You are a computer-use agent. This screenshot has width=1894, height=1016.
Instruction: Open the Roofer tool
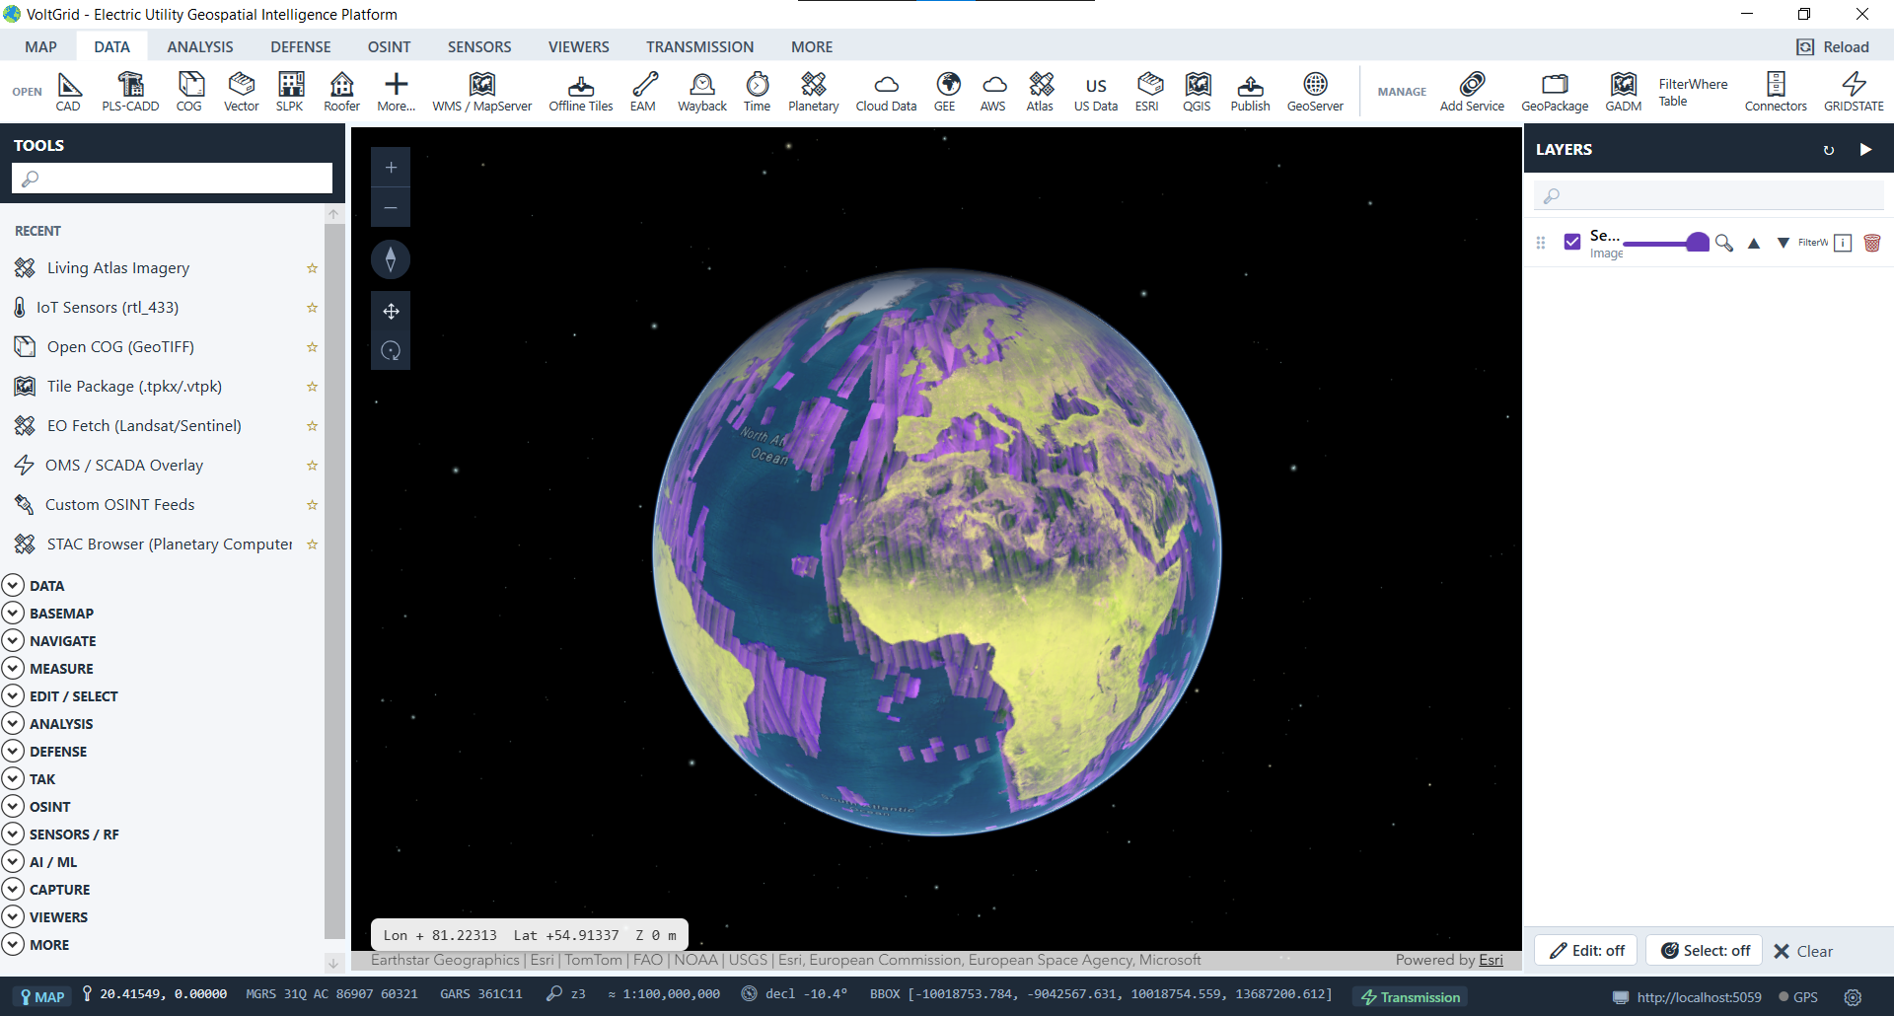(x=342, y=92)
